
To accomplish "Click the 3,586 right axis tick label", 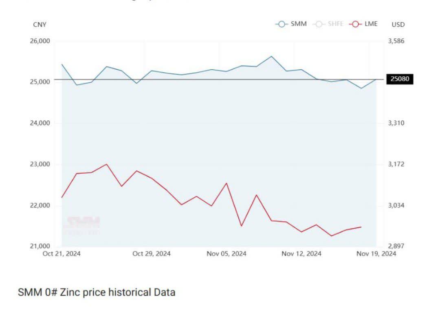I will tap(396, 41).
